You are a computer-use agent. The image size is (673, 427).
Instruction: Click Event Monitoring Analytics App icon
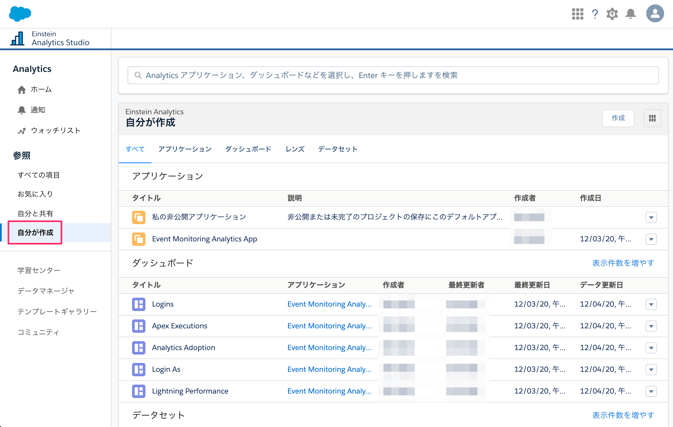139,239
